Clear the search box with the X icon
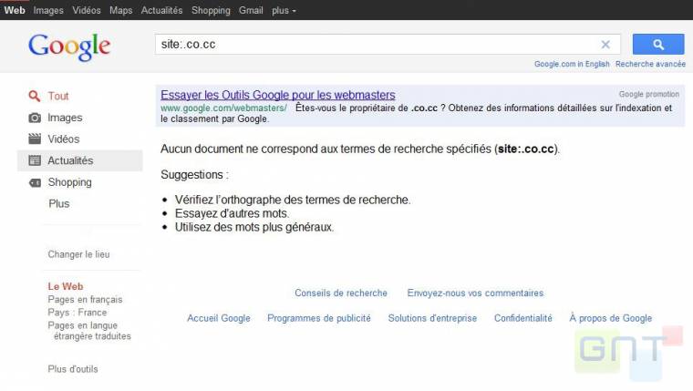Image resolution: width=693 pixels, height=391 pixels. pyautogui.click(x=605, y=44)
